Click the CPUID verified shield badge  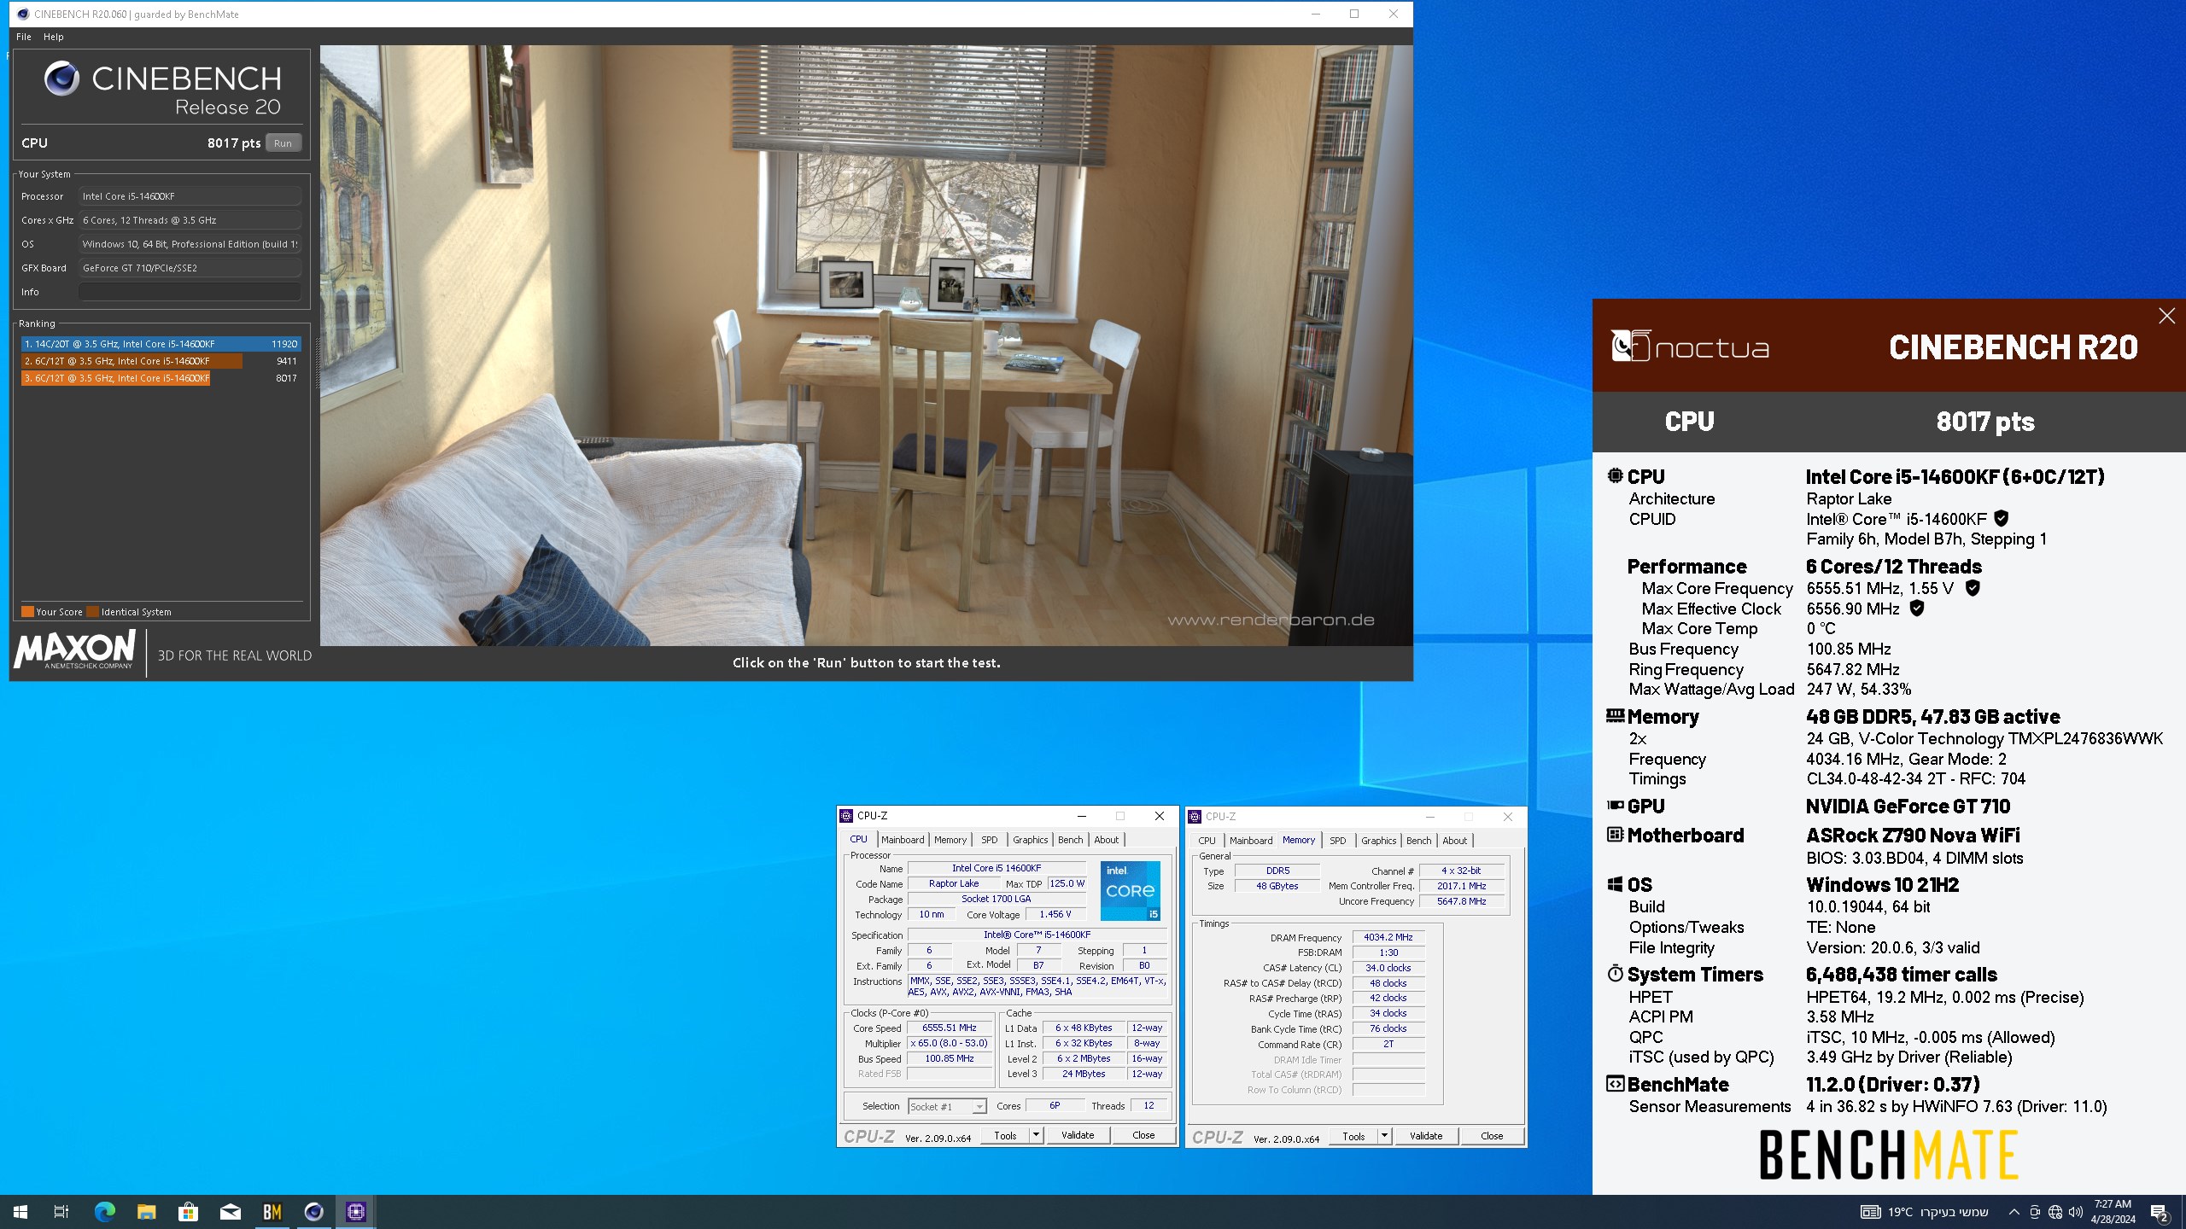pyautogui.click(x=2002, y=518)
